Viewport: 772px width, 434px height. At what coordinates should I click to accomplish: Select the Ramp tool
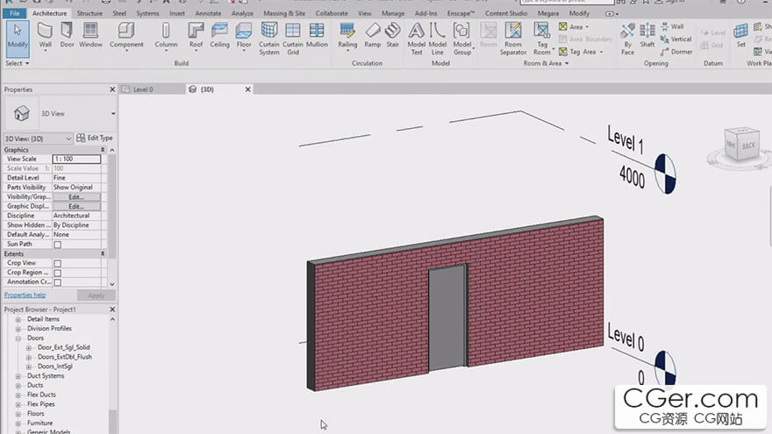pyautogui.click(x=372, y=35)
